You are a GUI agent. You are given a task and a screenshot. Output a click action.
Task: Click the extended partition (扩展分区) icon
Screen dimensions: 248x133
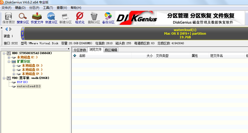pos(14,62)
